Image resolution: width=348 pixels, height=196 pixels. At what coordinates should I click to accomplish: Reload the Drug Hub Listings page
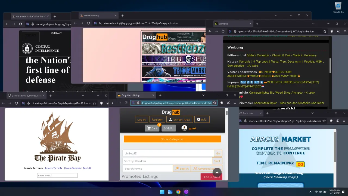[x=126, y=103]
